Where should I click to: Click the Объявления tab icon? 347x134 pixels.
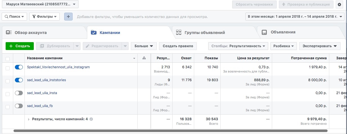tap(264, 32)
